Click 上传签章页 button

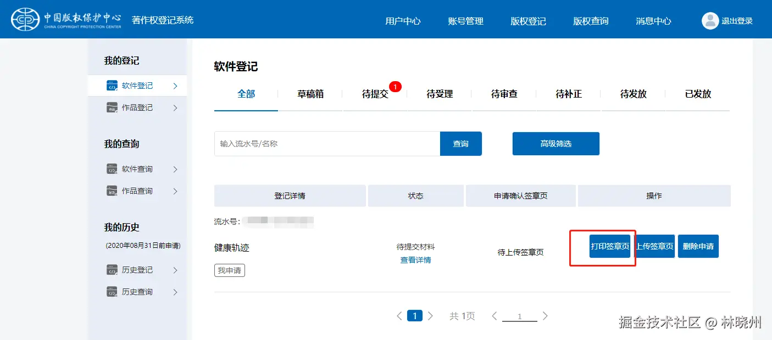(654, 246)
